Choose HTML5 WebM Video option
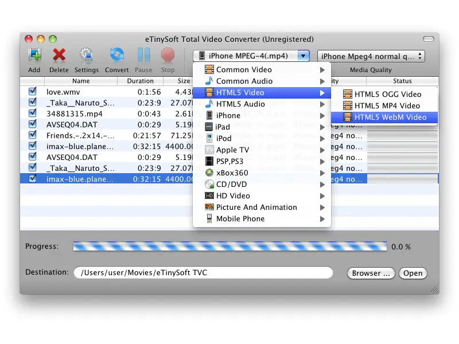This screenshot has width=459, height=344. click(384, 118)
